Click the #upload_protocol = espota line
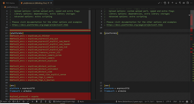Screen dimensions: 194x104 pos(24,96)
